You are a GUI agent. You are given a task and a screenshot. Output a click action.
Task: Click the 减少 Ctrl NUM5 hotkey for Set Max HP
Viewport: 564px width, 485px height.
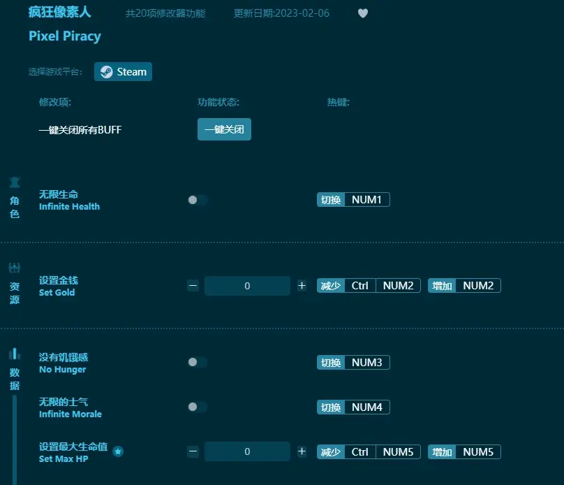[369, 452]
